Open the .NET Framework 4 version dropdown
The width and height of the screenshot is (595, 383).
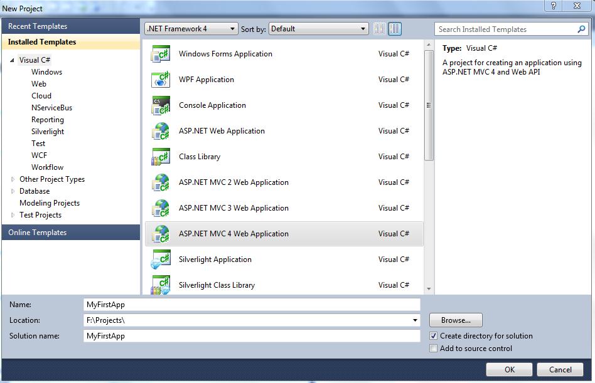[191, 29]
